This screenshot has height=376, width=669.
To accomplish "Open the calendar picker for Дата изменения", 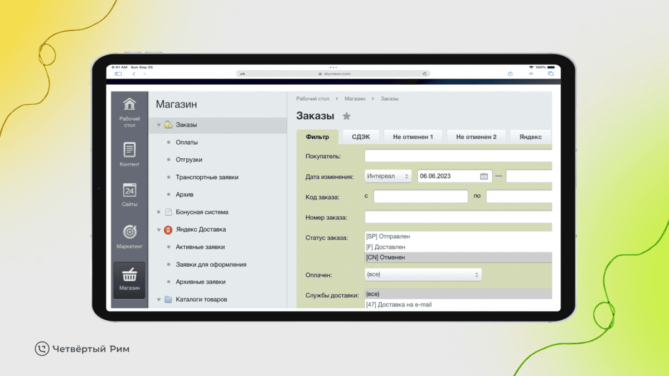I will 484,176.
